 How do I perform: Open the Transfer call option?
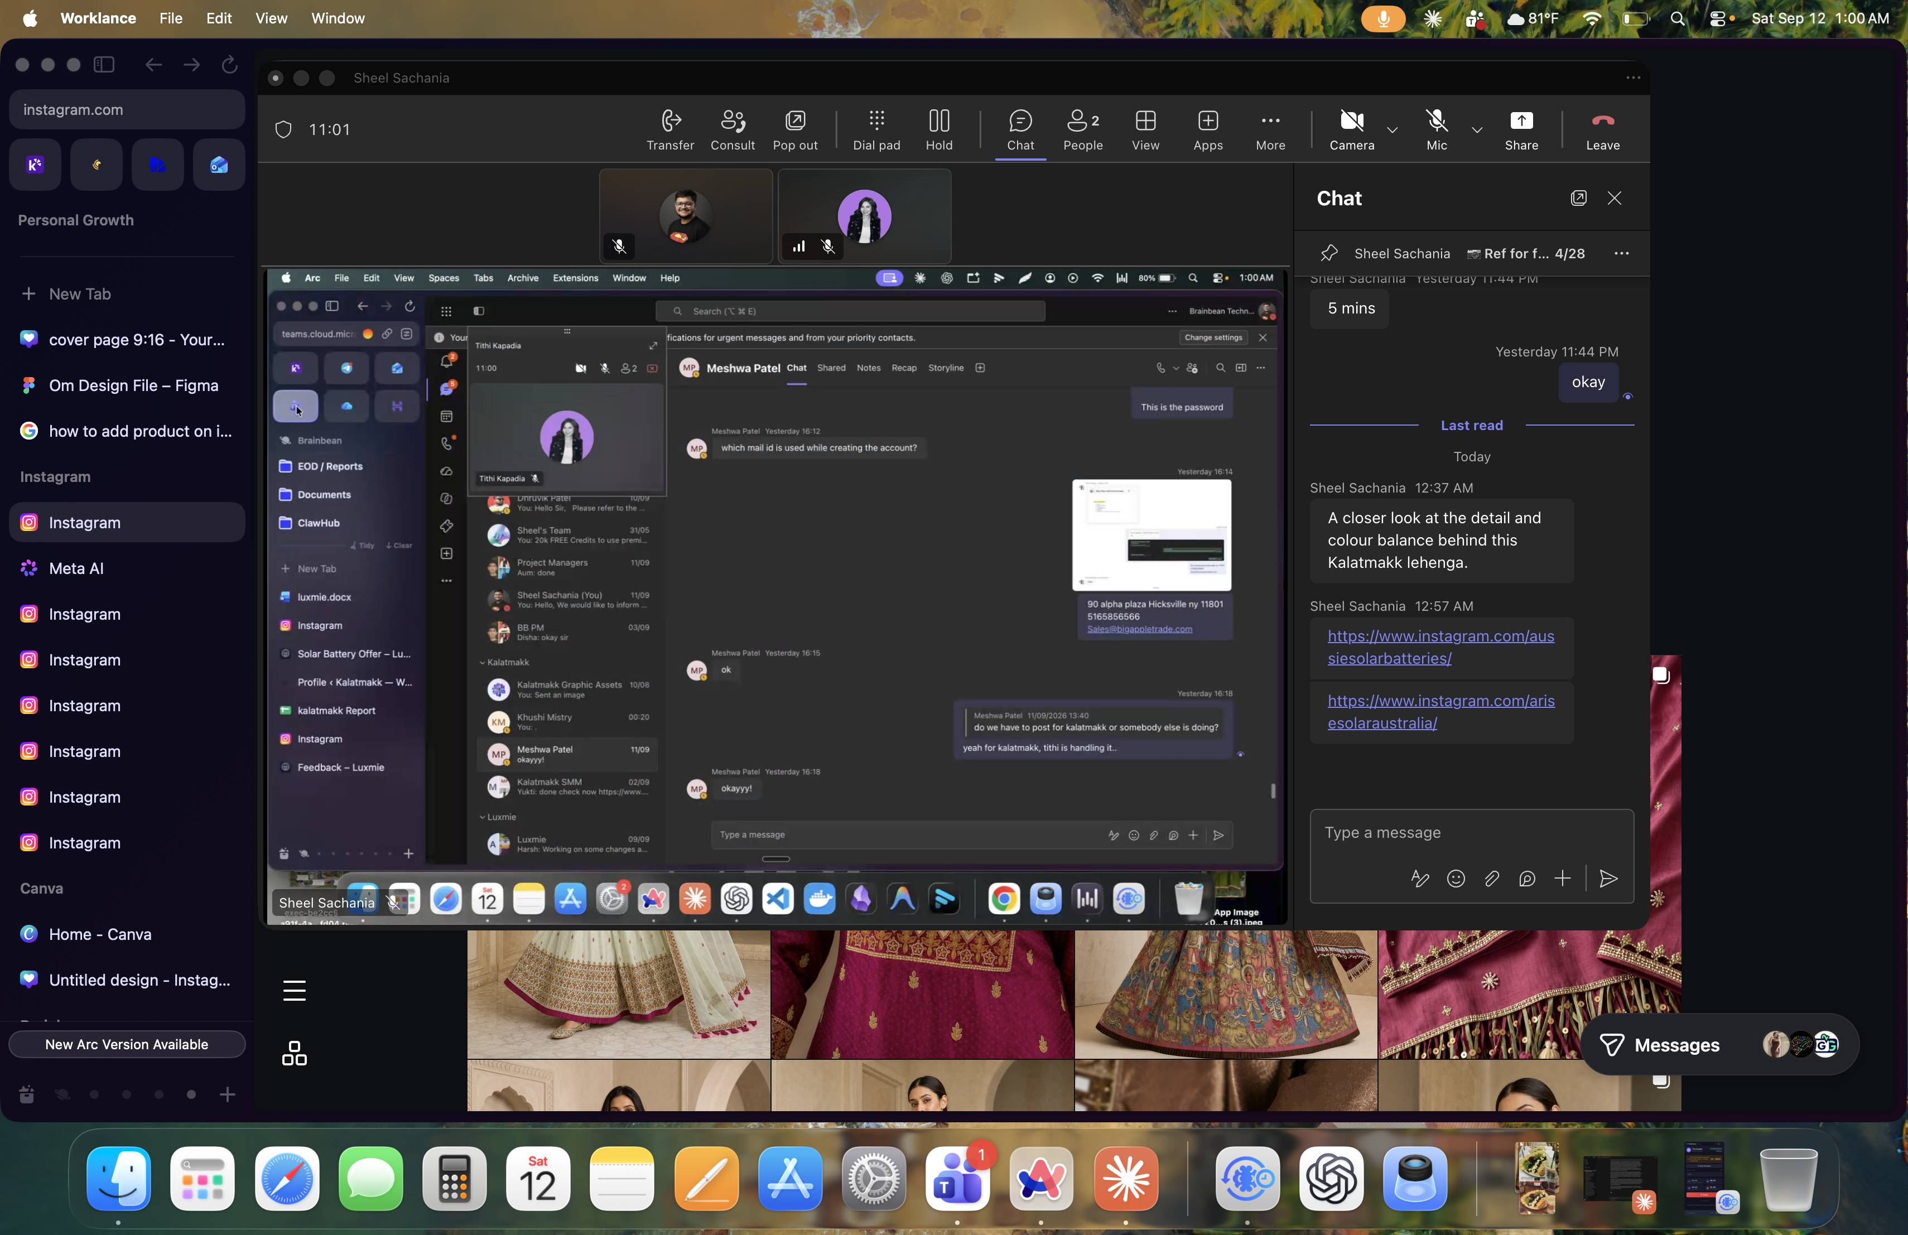click(x=670, y=130)
